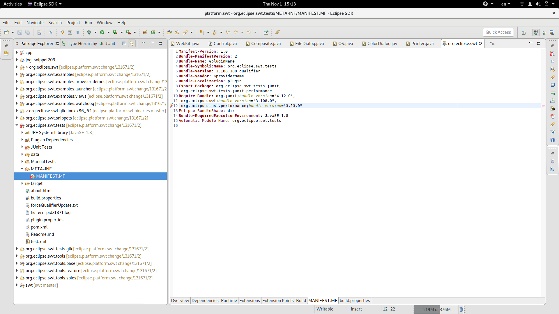Expand the JRE System Library node
This screenshot has height=314, width=559.
[x=22, y=133]
